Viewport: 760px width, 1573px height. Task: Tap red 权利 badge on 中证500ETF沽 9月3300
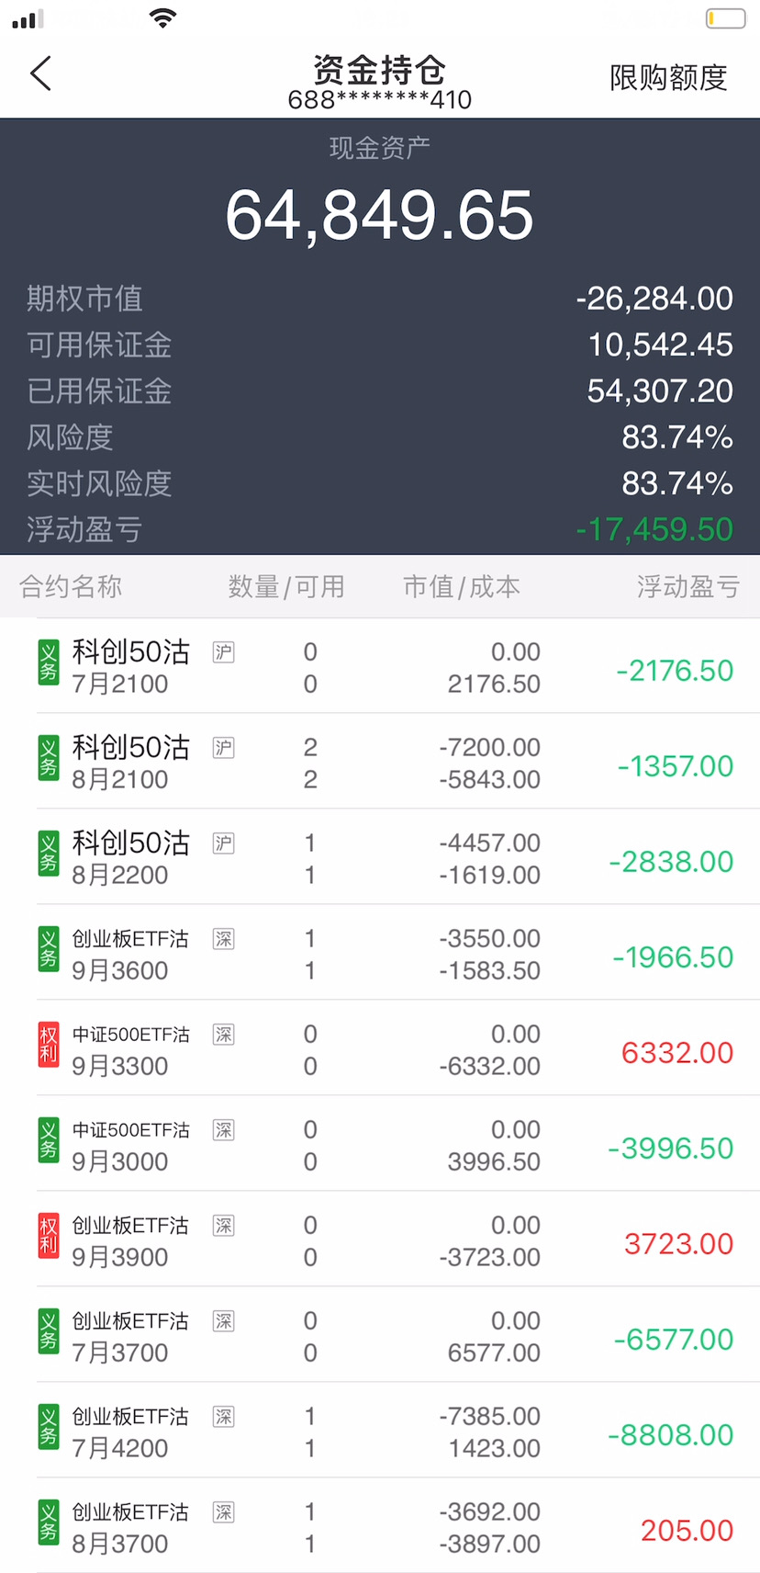(49, 1046)
